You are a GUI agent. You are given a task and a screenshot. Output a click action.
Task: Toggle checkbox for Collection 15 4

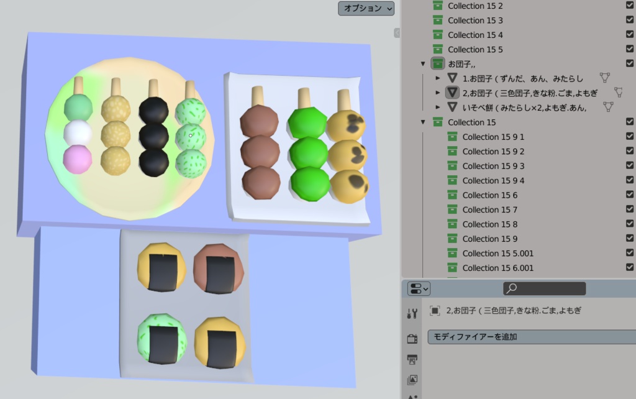(630, 34)
